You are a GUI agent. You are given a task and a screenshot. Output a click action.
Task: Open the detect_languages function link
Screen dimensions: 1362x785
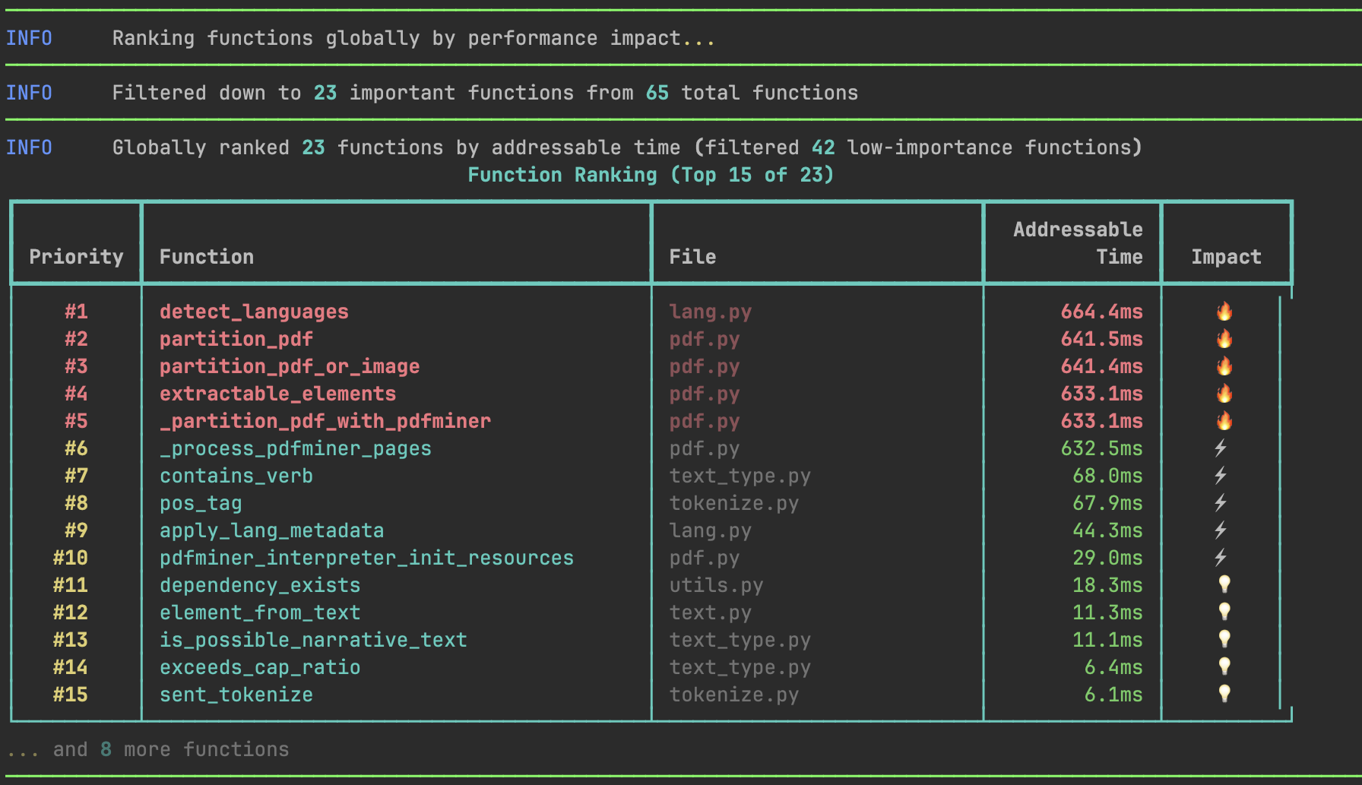254,312
